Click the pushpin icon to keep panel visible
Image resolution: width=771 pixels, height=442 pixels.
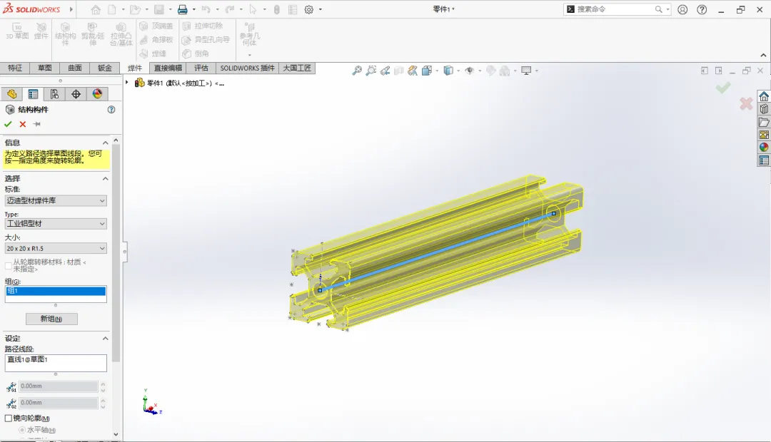click(x=37, y=124)
